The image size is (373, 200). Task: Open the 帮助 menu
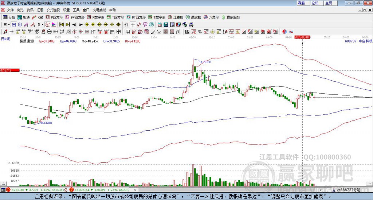tap(112, 10)
